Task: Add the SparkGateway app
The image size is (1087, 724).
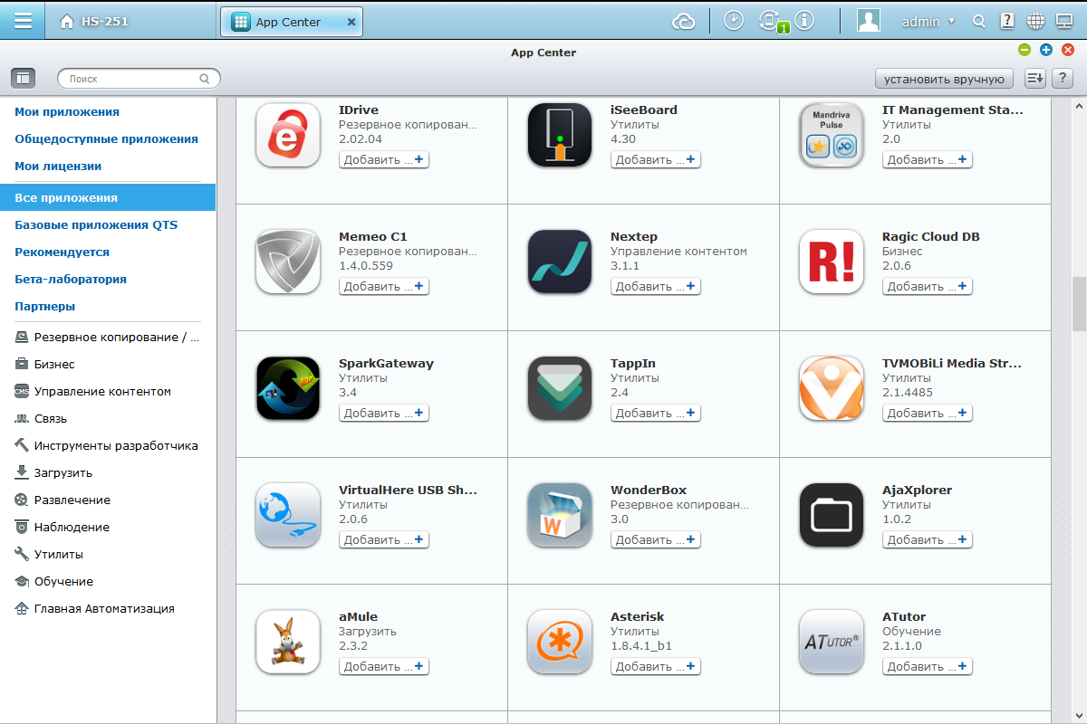Action: (x=384, y=413)
